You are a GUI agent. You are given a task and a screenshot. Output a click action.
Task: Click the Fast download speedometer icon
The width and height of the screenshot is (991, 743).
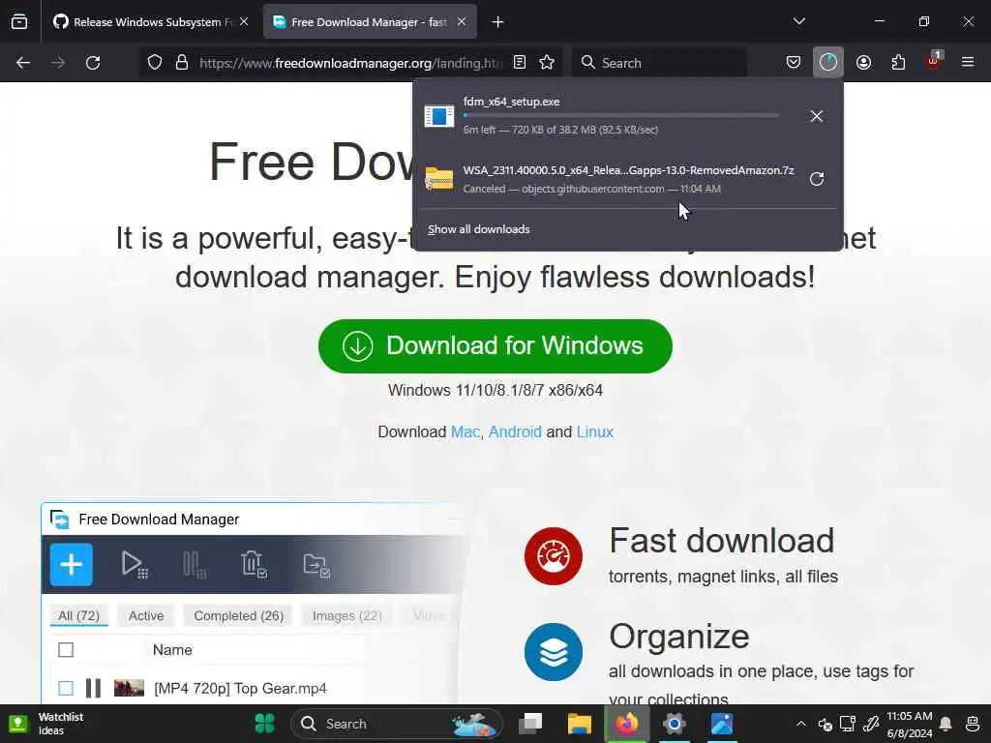pyautogui.click(x=554, y=556)
